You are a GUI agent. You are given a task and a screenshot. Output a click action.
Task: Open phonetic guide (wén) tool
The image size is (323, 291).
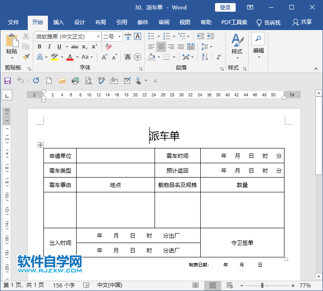[128, 36]
